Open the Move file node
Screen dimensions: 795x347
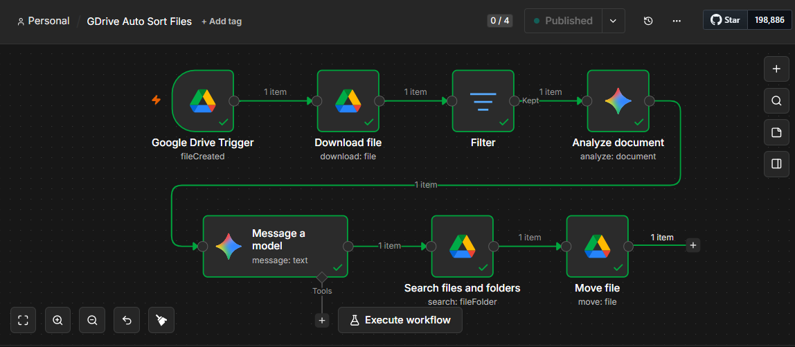click(597, 246)
